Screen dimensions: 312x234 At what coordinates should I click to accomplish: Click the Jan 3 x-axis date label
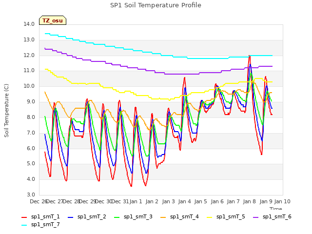[168, 201]
